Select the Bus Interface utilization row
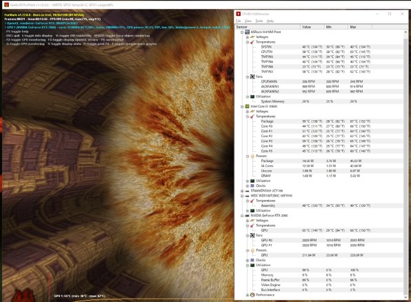The image size is (411, 302). click(319, 290)
